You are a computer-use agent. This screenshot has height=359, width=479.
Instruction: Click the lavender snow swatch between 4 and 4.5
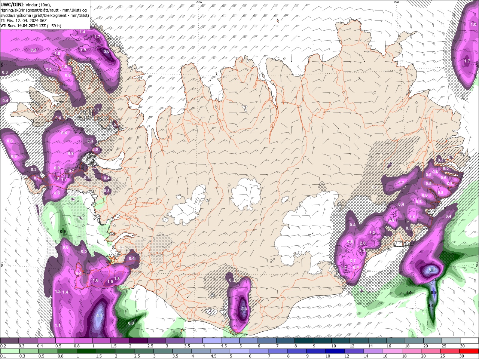coord(212,341)
